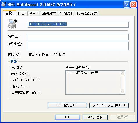Click the title bar printer icon
Viewport: 138px width, 123px height.
3,4
